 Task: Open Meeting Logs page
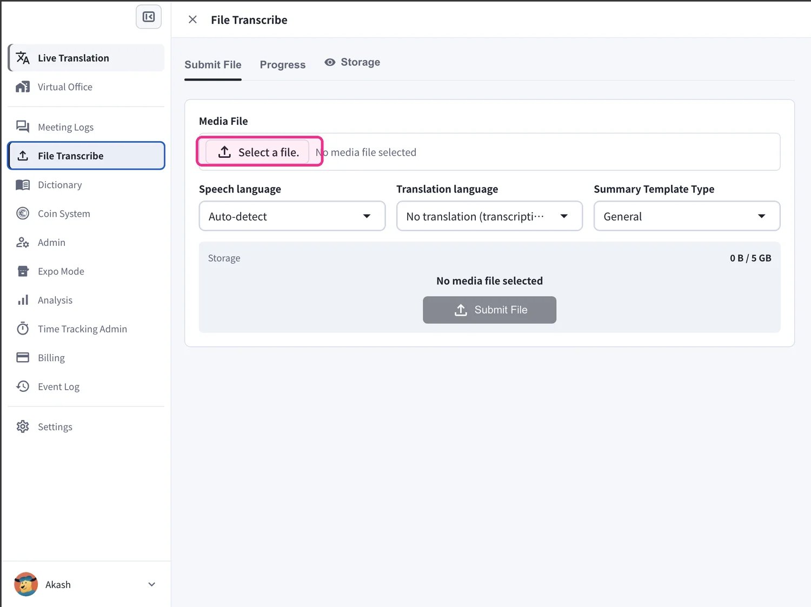(87, 127)
